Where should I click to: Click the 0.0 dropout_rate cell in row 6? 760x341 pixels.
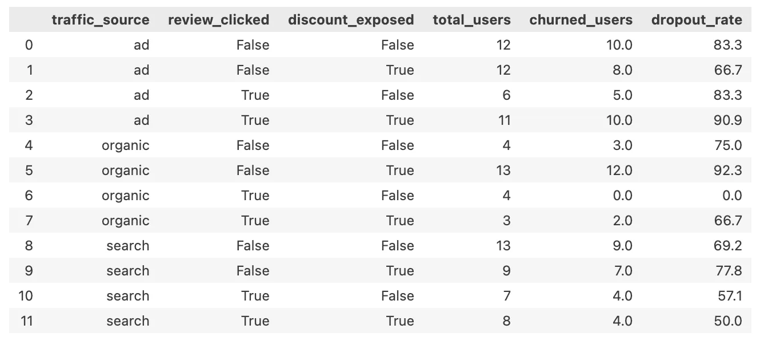click(x=731, y=196)
